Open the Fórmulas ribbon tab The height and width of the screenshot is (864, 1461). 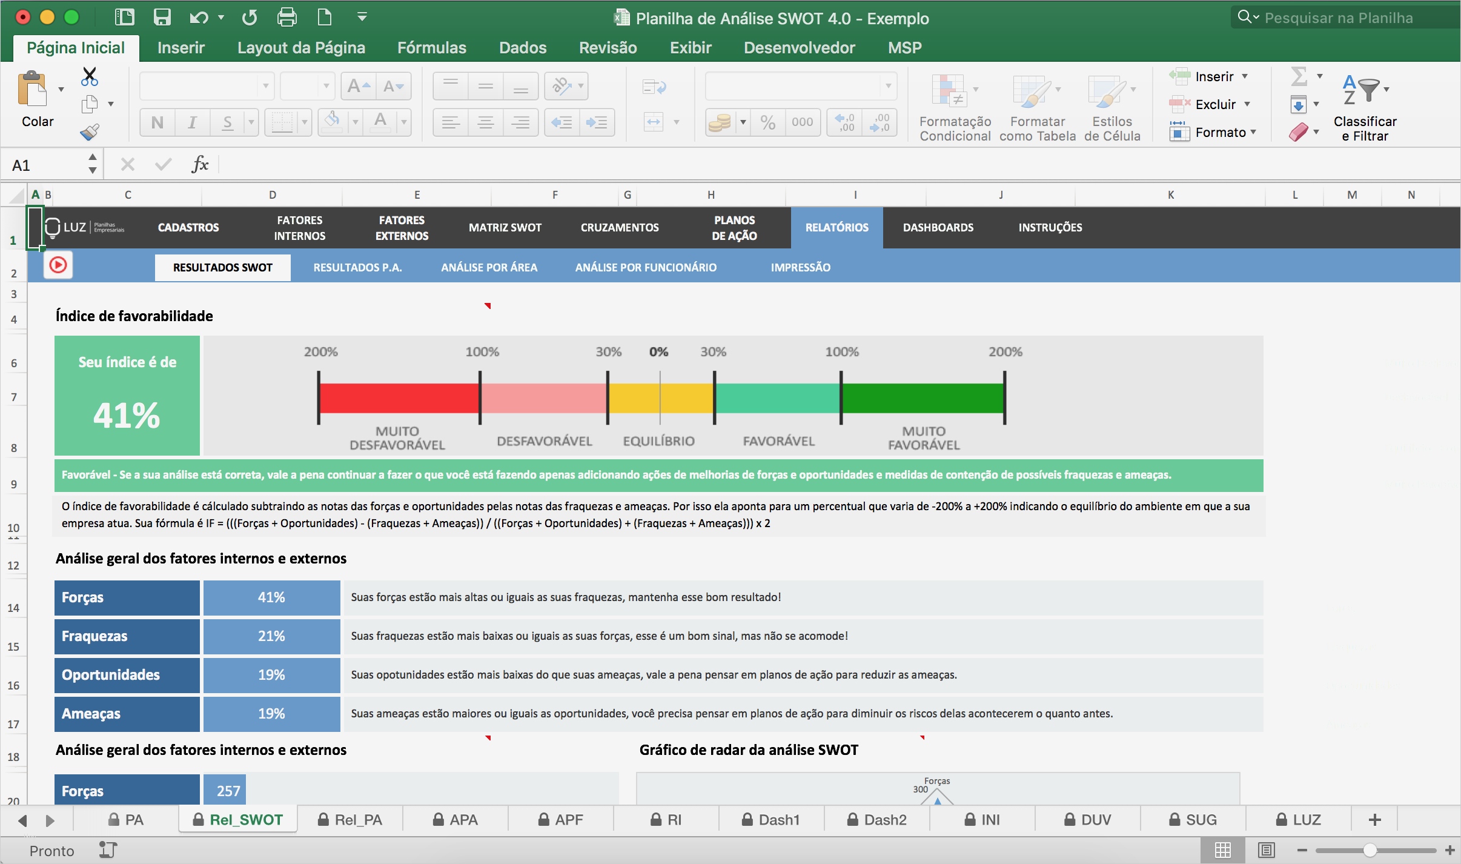[431, 47]
